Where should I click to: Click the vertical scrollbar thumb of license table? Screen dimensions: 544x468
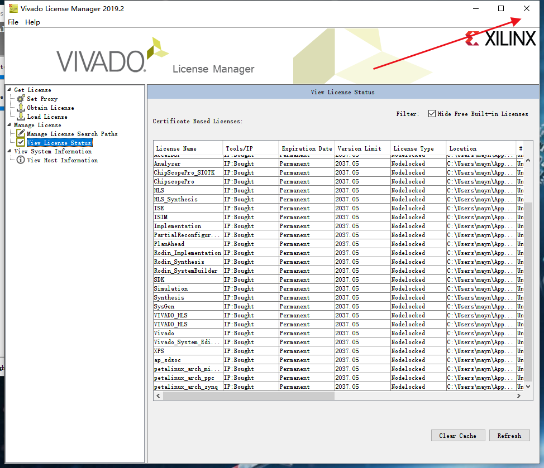coord(528,292)
